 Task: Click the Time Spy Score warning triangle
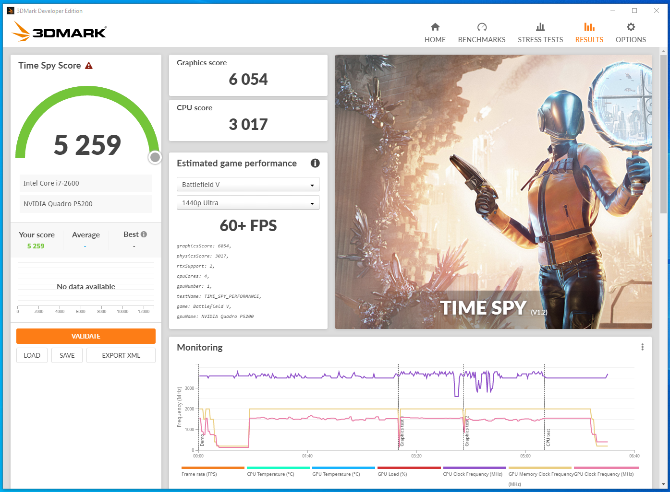coord(89,66)
